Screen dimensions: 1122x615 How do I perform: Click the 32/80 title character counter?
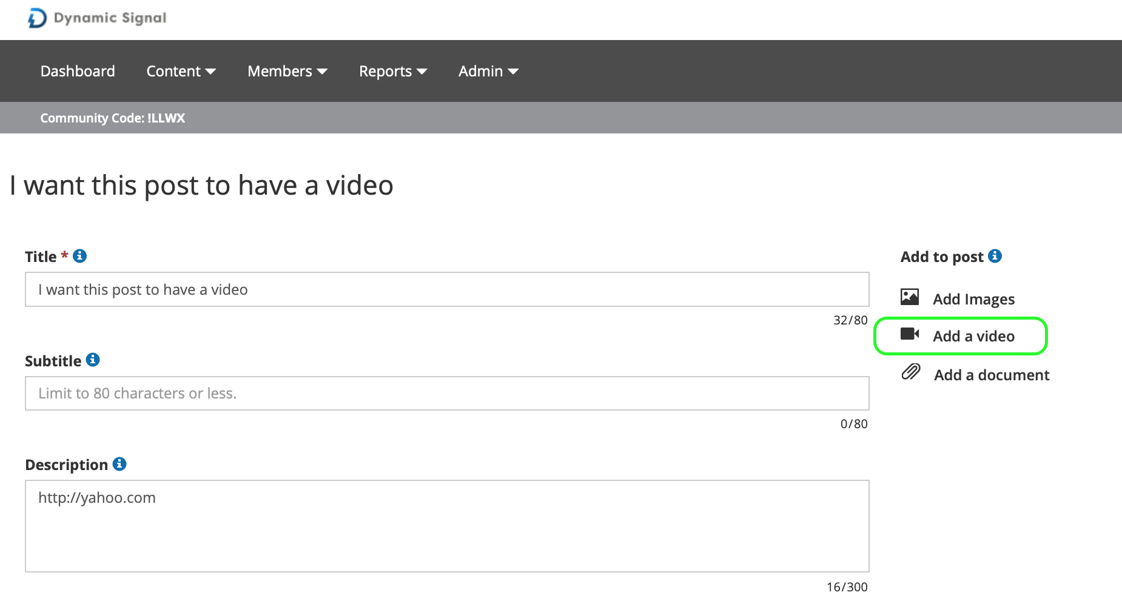(850, 320)
